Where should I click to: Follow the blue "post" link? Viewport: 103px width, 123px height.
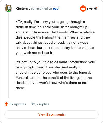(x=56, y=9)
